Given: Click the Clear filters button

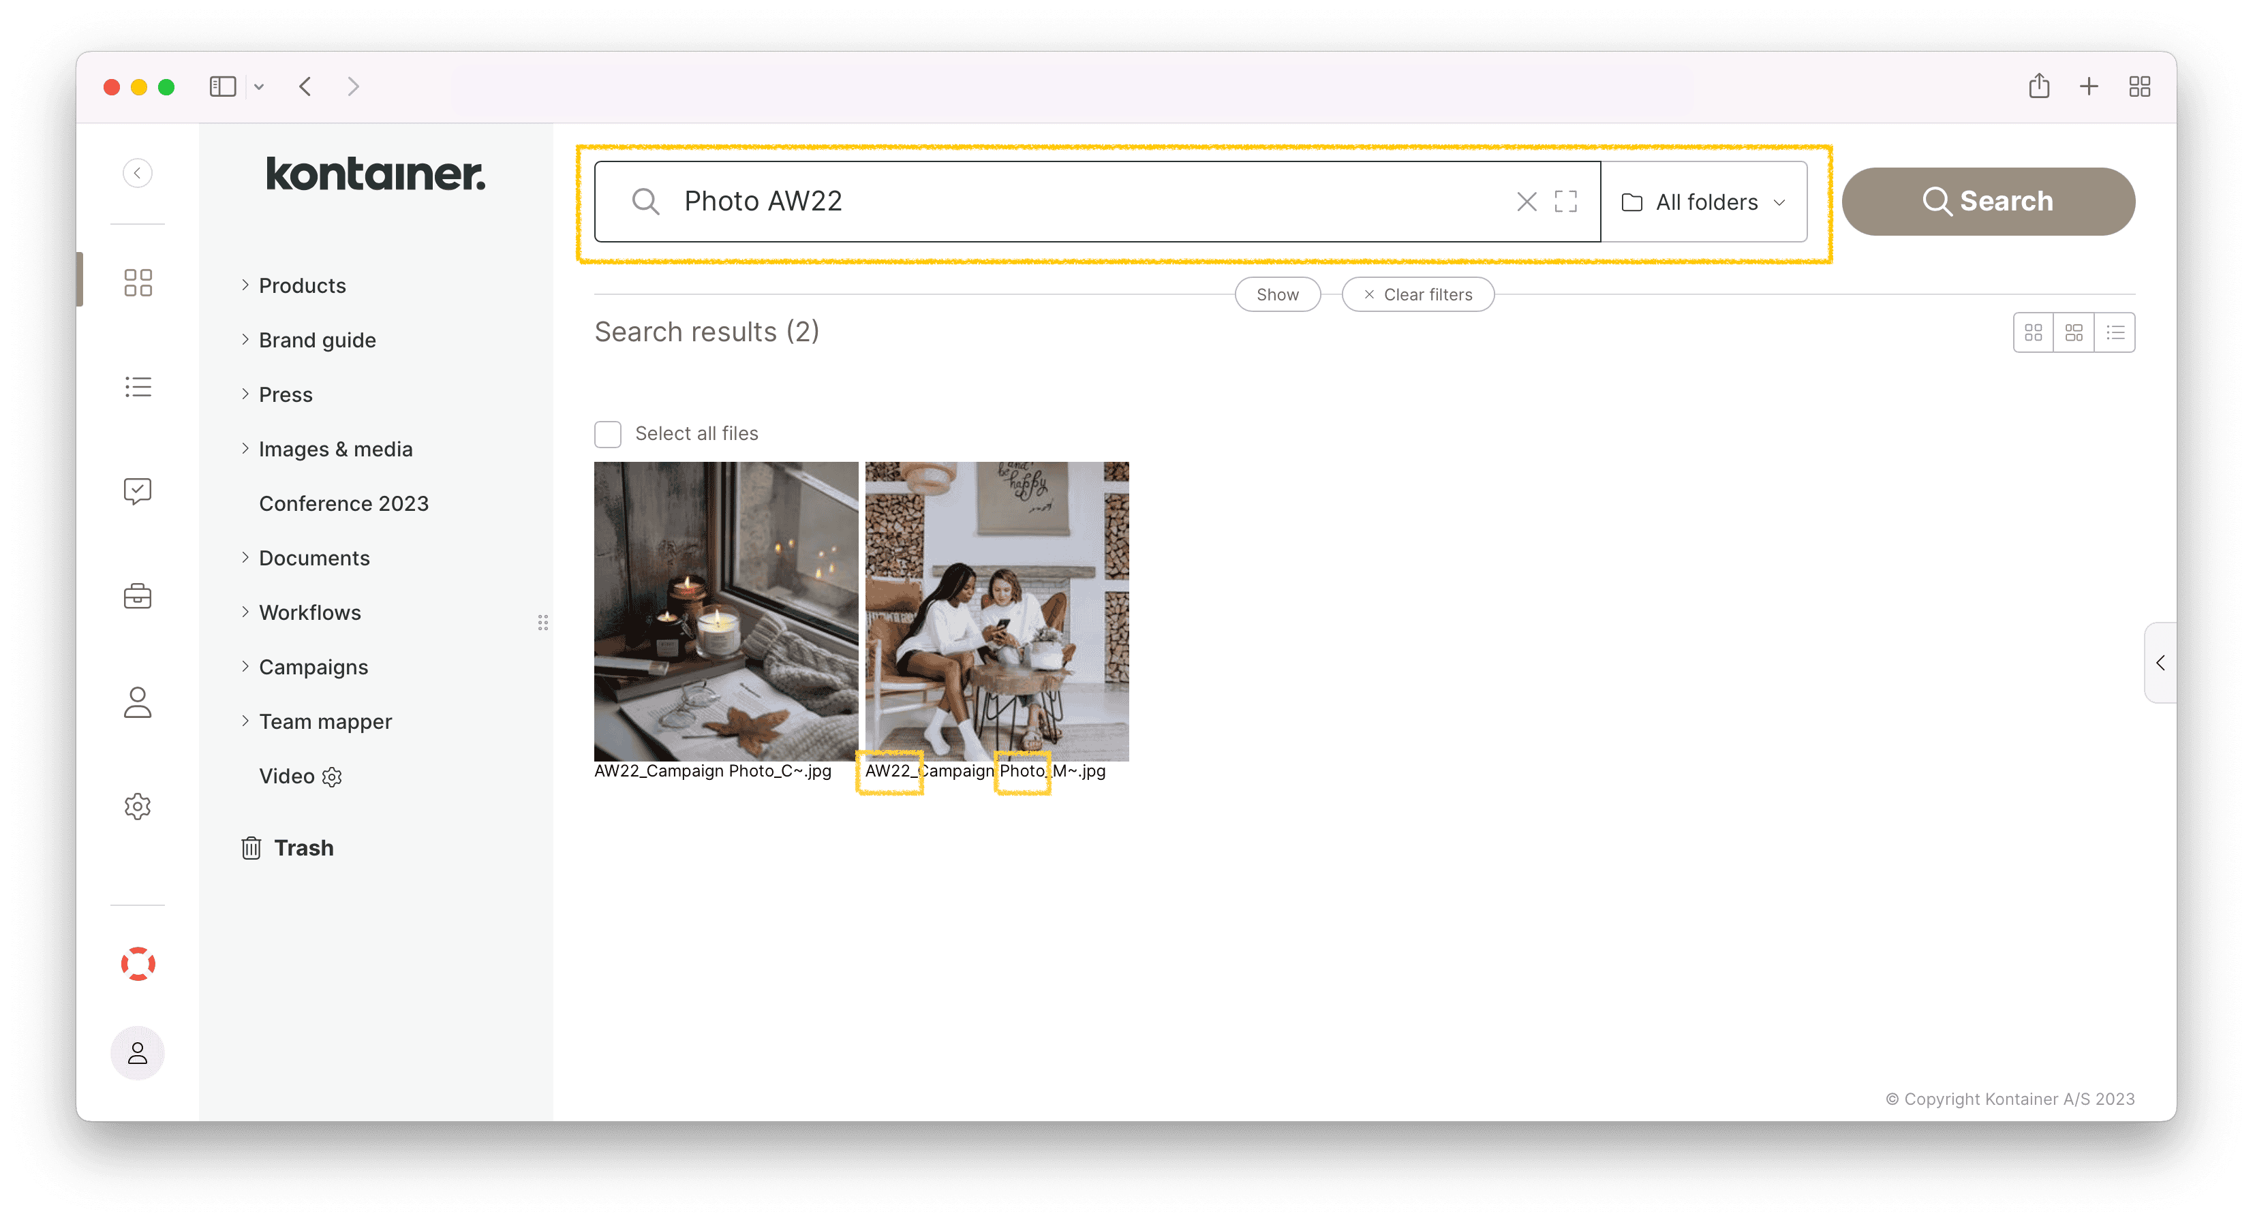Looking at the screenshot, I should coord(1417,294).
